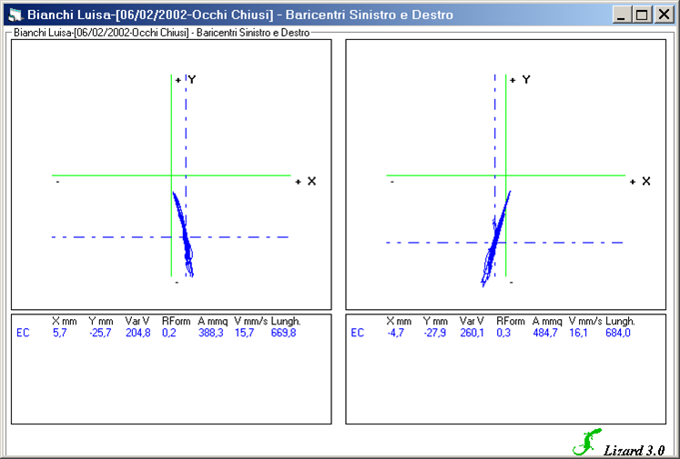Click the 'RForm' header in the right table
The height and width of the screenshot is (459, 680).
(510, 321)
